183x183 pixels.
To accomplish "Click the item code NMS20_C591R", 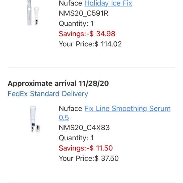I will [84, 13].
